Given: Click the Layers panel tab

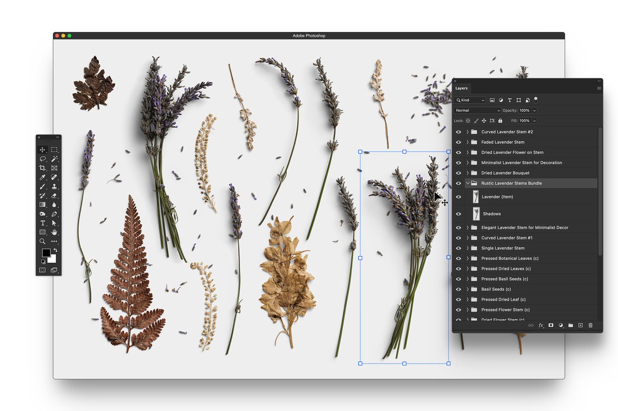Looking at the screenshot, I should pos(461,88).
